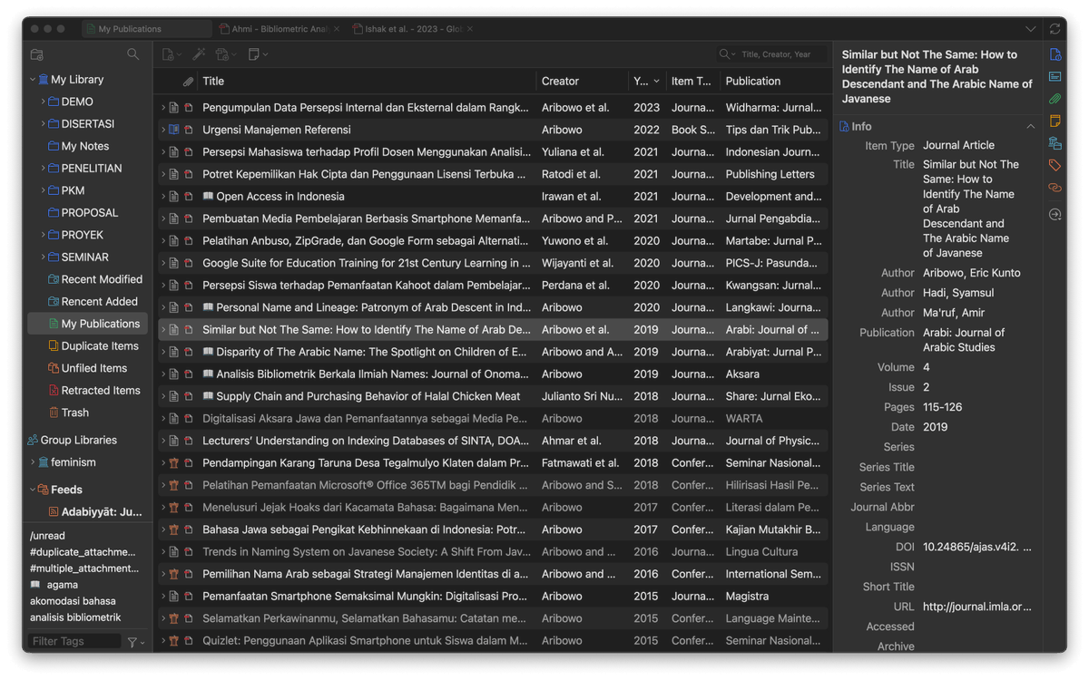The height and width of the screenshot is (680, 1089).
Task: Sort by the Creator column header
Action: coord(582,81)
